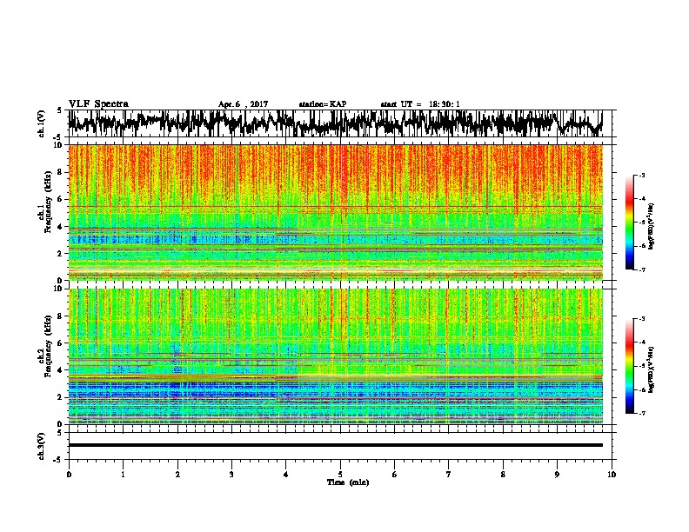
Task: Click the "-7" label on ch.1 colorbar
Action: tap(641, 269)
